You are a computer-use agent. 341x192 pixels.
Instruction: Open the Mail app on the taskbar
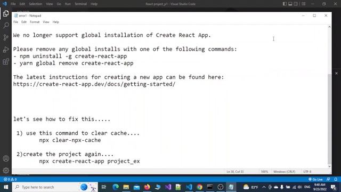pos(136,187)
